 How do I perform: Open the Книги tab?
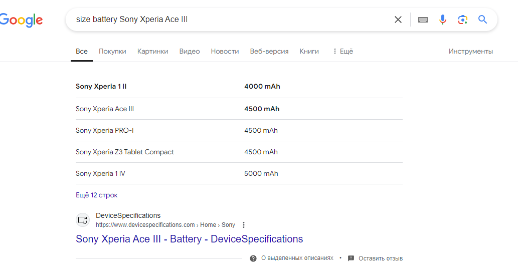pos(309,51)
